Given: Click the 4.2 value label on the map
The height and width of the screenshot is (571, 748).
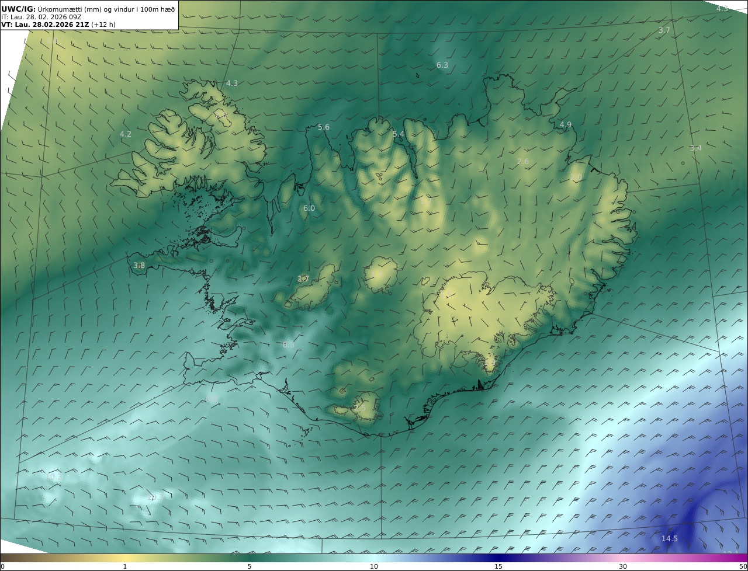Looking at the screenshot, I should click(x=126, y=134).
